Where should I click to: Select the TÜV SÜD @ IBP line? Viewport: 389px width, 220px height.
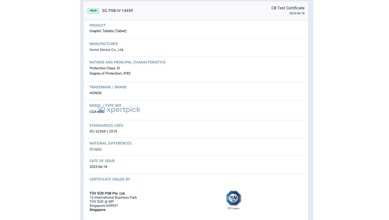point(102,202)
